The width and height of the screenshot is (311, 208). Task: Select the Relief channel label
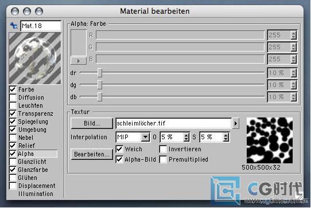click(26, 146)
